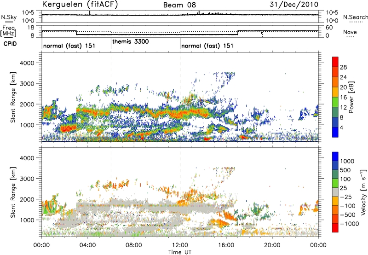Click the 'Power [dB]' colorbar label

tap(351, 97)
